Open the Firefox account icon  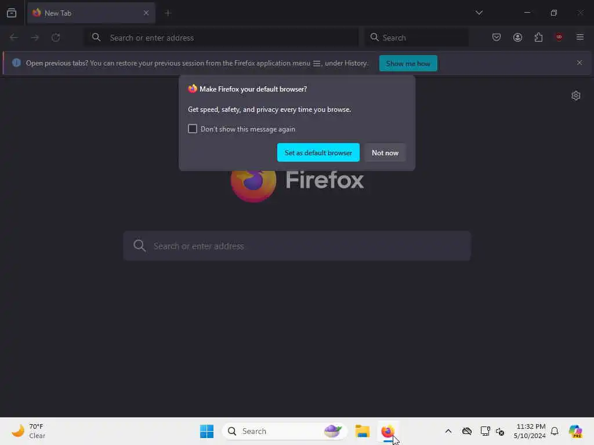click(x=517, y=37)
